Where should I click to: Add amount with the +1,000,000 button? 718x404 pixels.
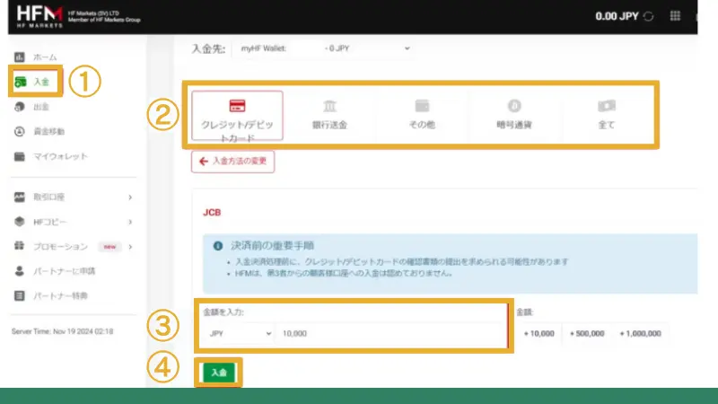point(640,333)
